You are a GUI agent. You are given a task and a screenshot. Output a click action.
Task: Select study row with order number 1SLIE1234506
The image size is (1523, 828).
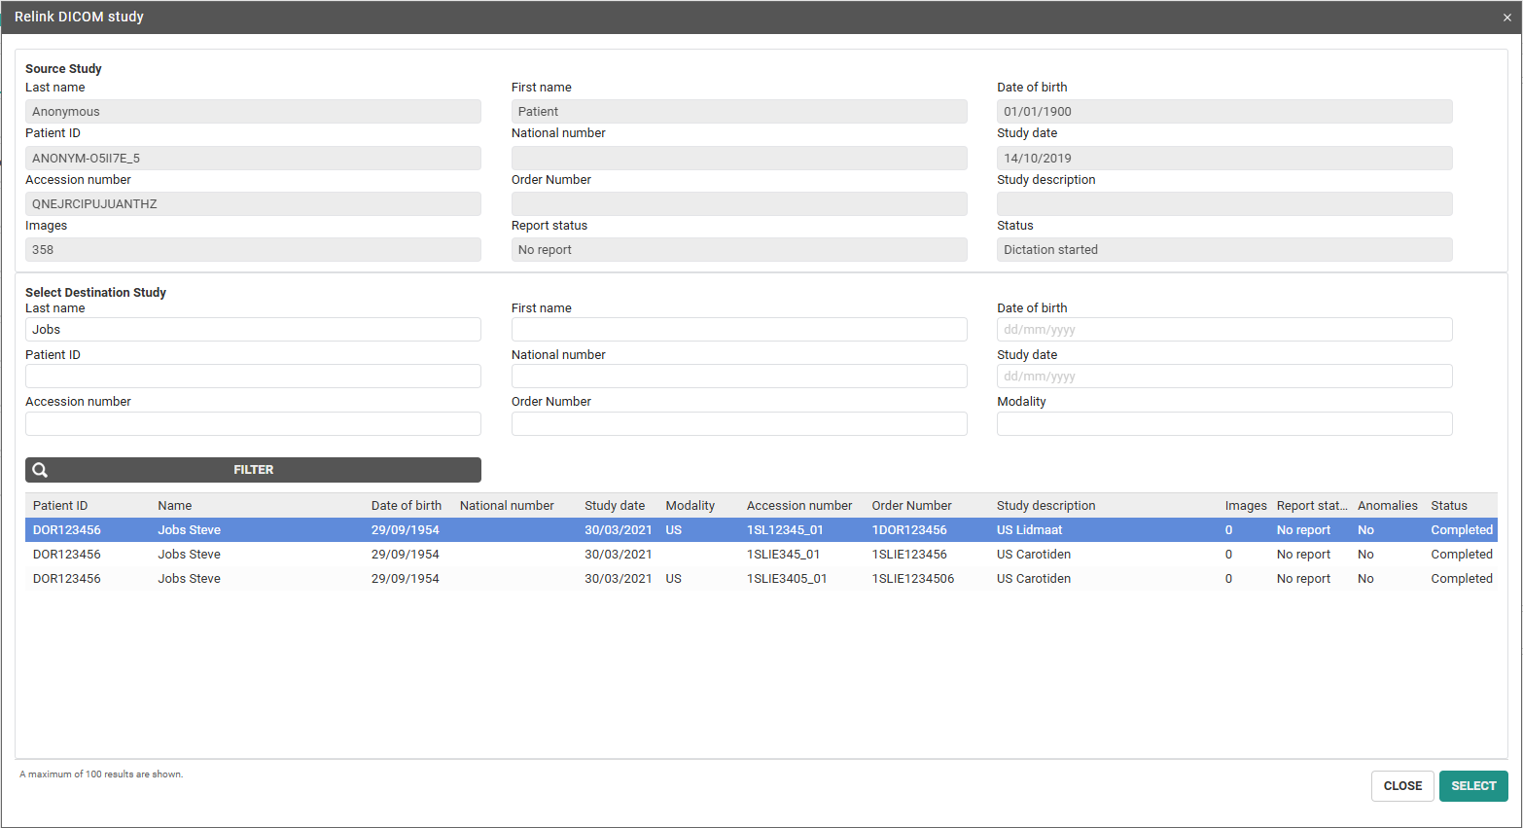point(912,579)
